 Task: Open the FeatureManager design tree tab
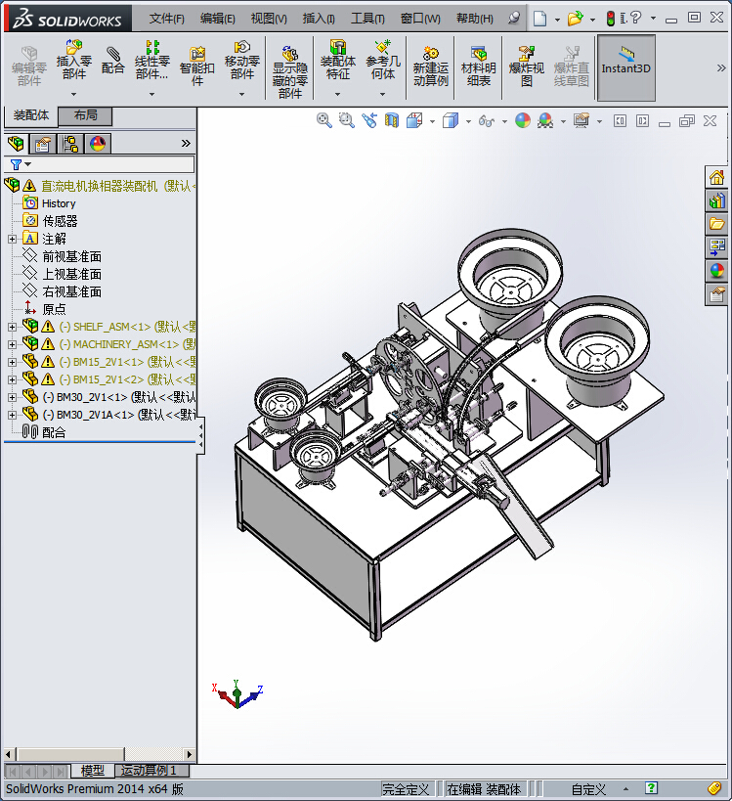point(16,144)
